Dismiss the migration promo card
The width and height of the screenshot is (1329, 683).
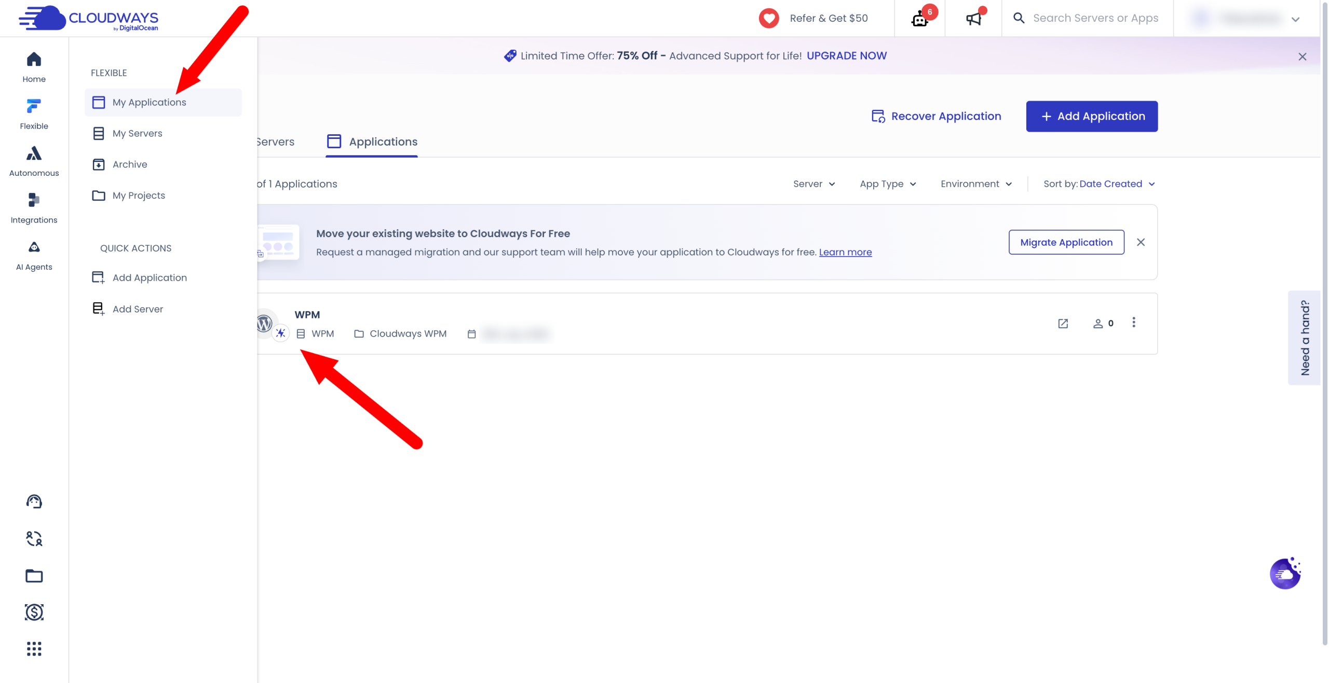click(x=1141, y=242)
